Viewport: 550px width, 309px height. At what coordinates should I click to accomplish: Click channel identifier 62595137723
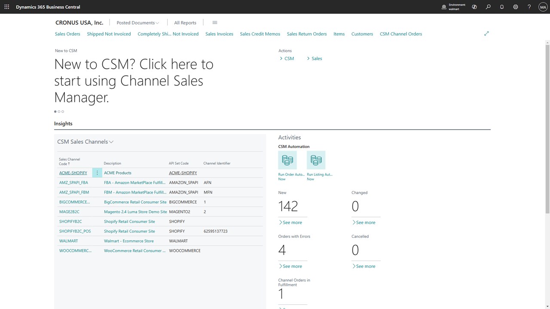(216, 231)
